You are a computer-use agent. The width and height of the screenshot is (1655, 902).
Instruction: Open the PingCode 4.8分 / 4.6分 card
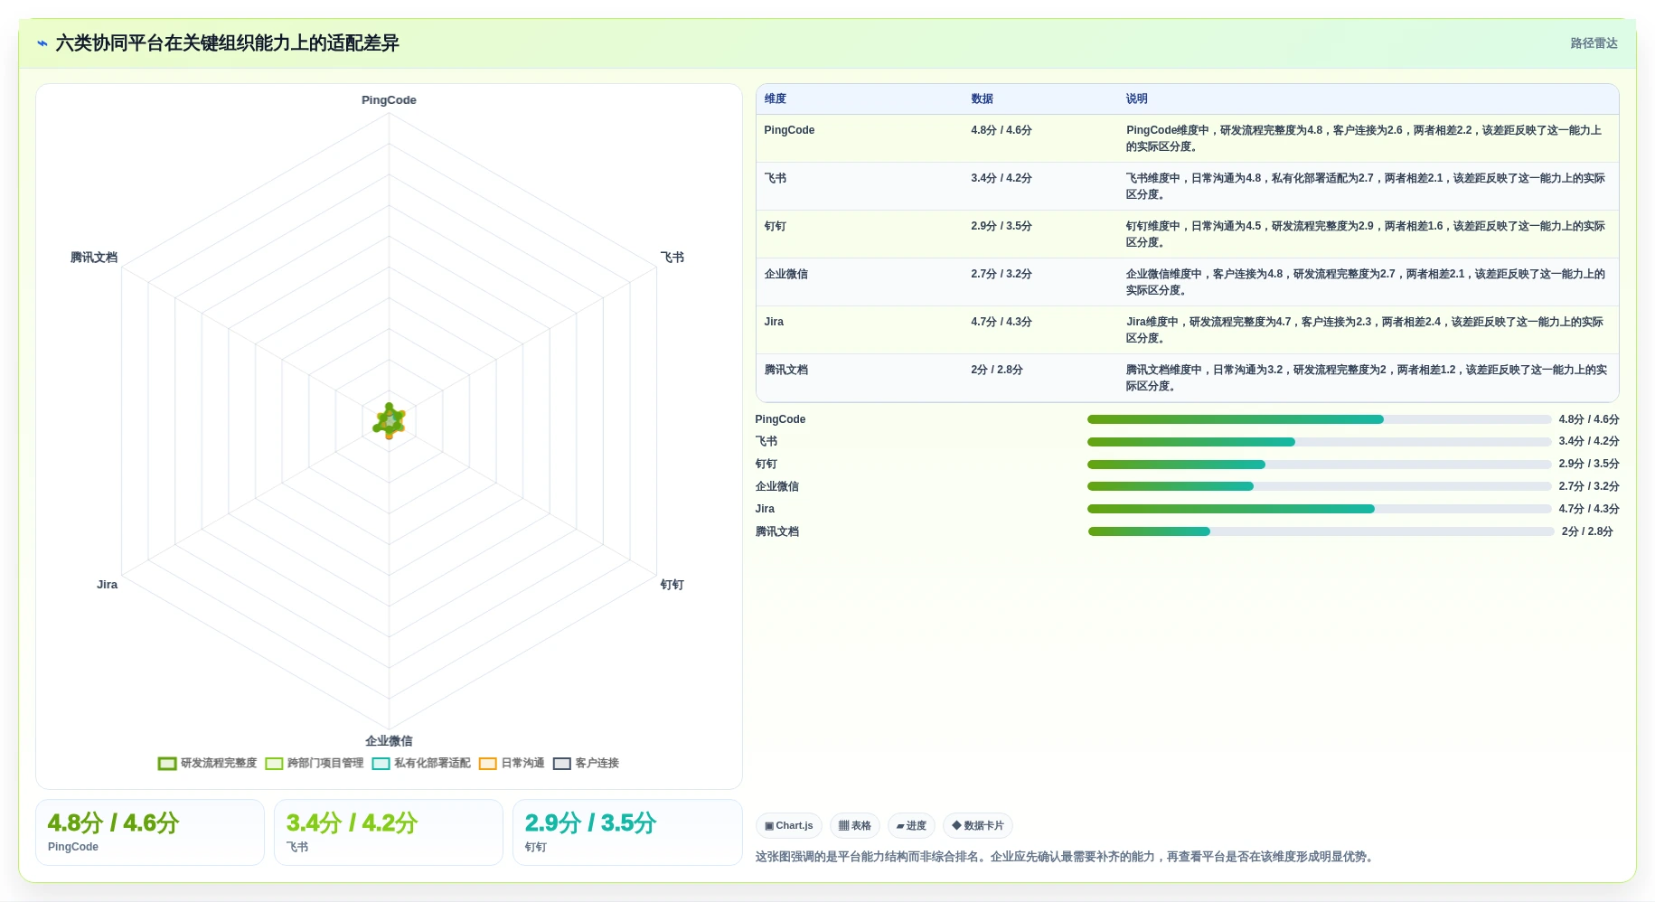pos(150,832)
